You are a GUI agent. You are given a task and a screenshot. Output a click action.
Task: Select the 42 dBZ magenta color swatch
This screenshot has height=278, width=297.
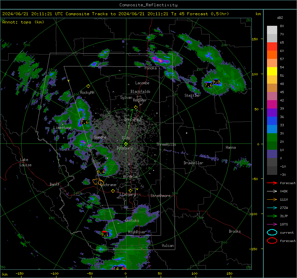(x=272, y=104)
